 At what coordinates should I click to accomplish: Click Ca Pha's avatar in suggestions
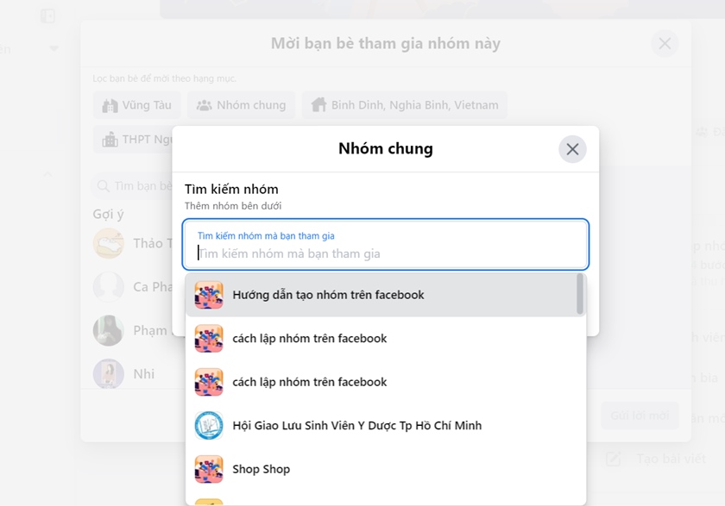point(108,287)
